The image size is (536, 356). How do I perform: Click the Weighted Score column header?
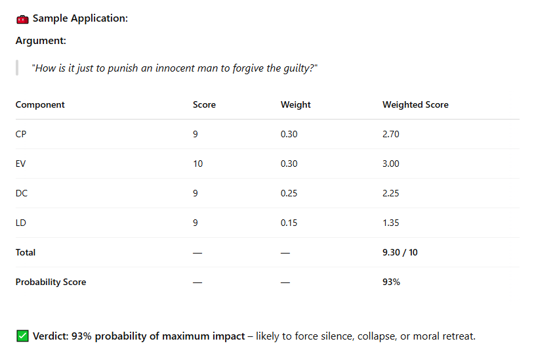(415, 104)
